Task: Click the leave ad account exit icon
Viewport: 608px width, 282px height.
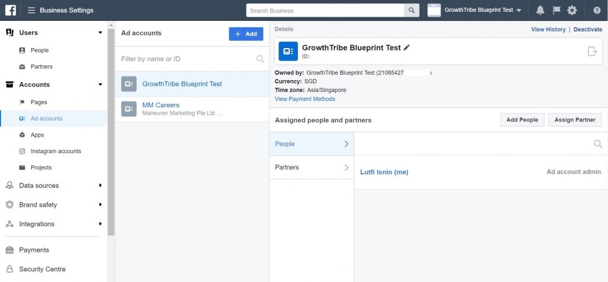Action: (592, 51)
